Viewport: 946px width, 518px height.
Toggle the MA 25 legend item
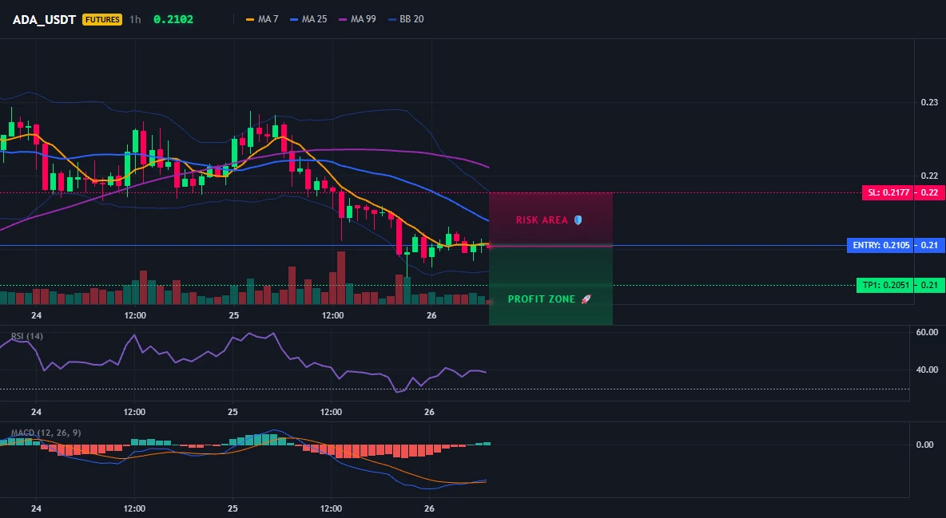[x=309, y=19]
